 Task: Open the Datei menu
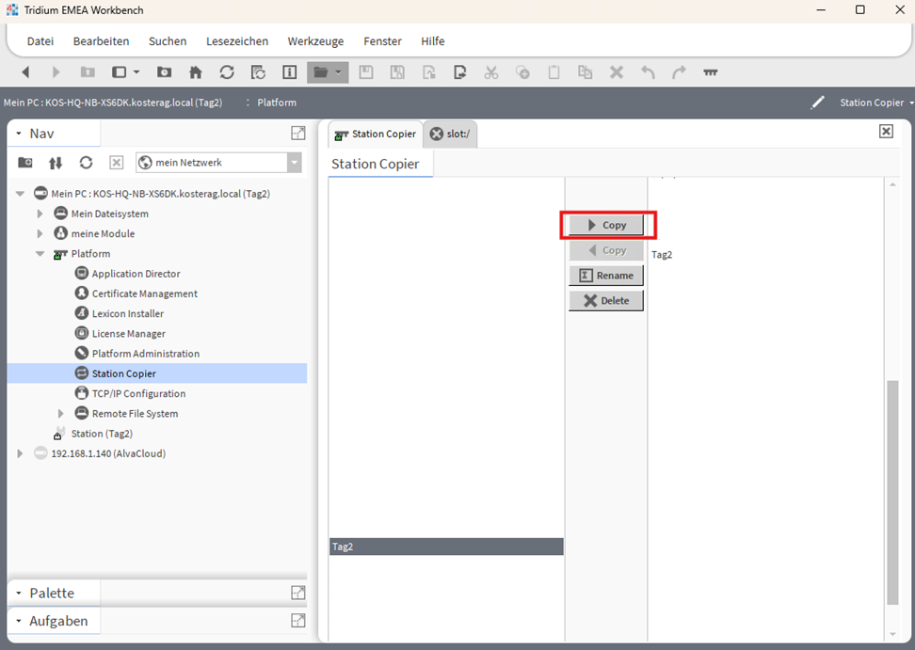(x=40, y=41)
